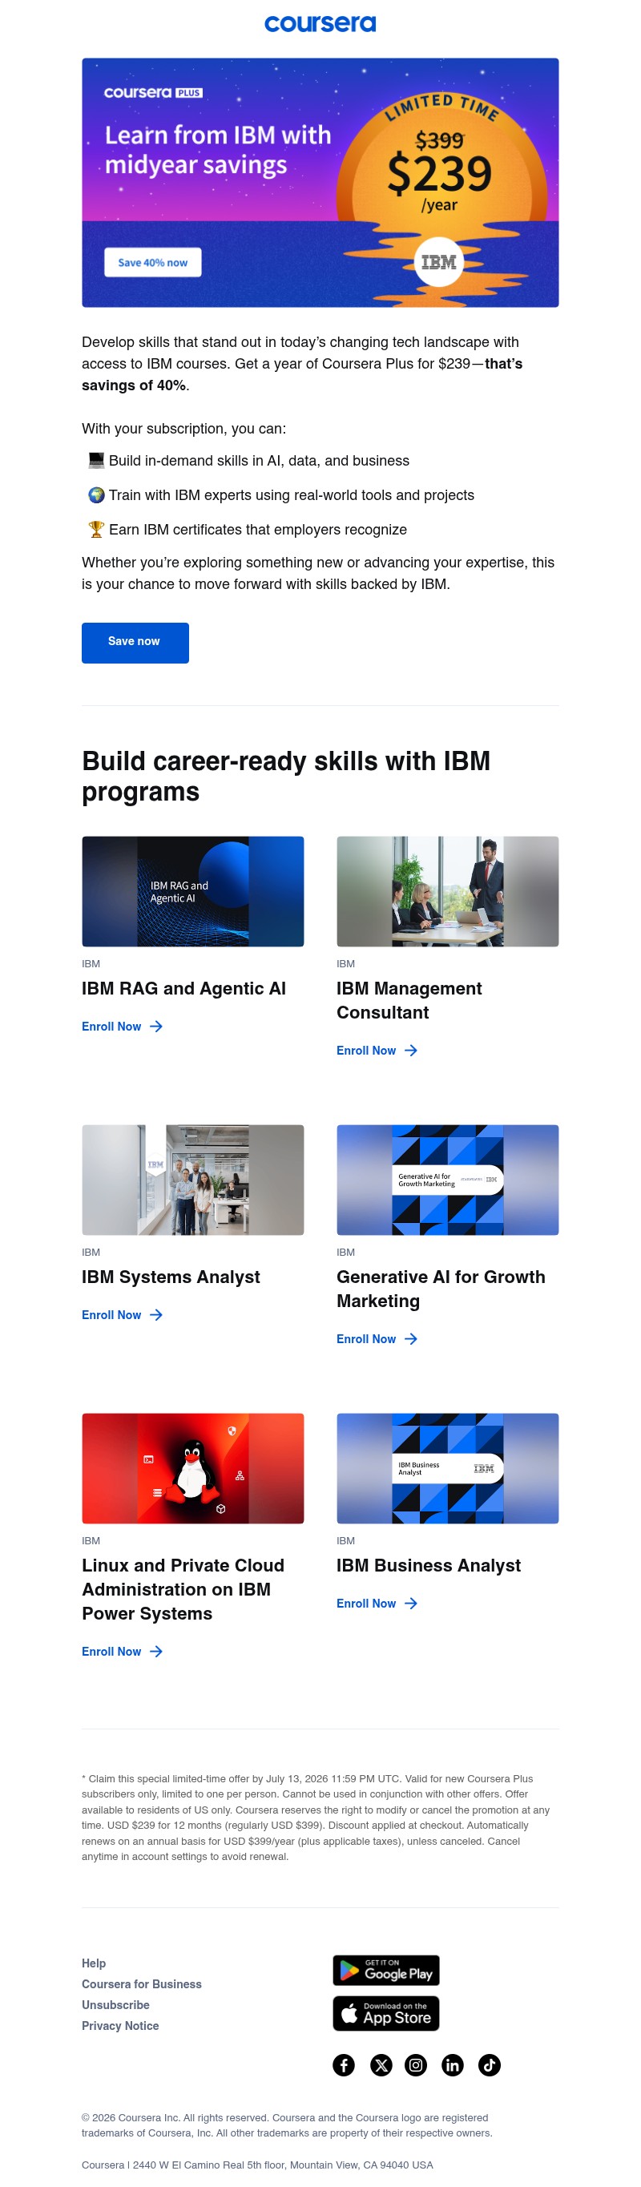Screen dimensions: 641x2187
Task: Click Enroll Now under IBM RAG and Agentic AI
Action: coord(111,1027)
